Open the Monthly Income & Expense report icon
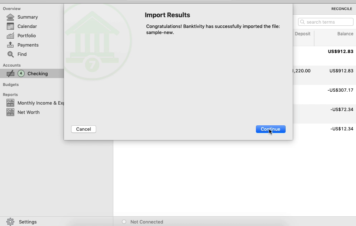 (x=10, y=103)
